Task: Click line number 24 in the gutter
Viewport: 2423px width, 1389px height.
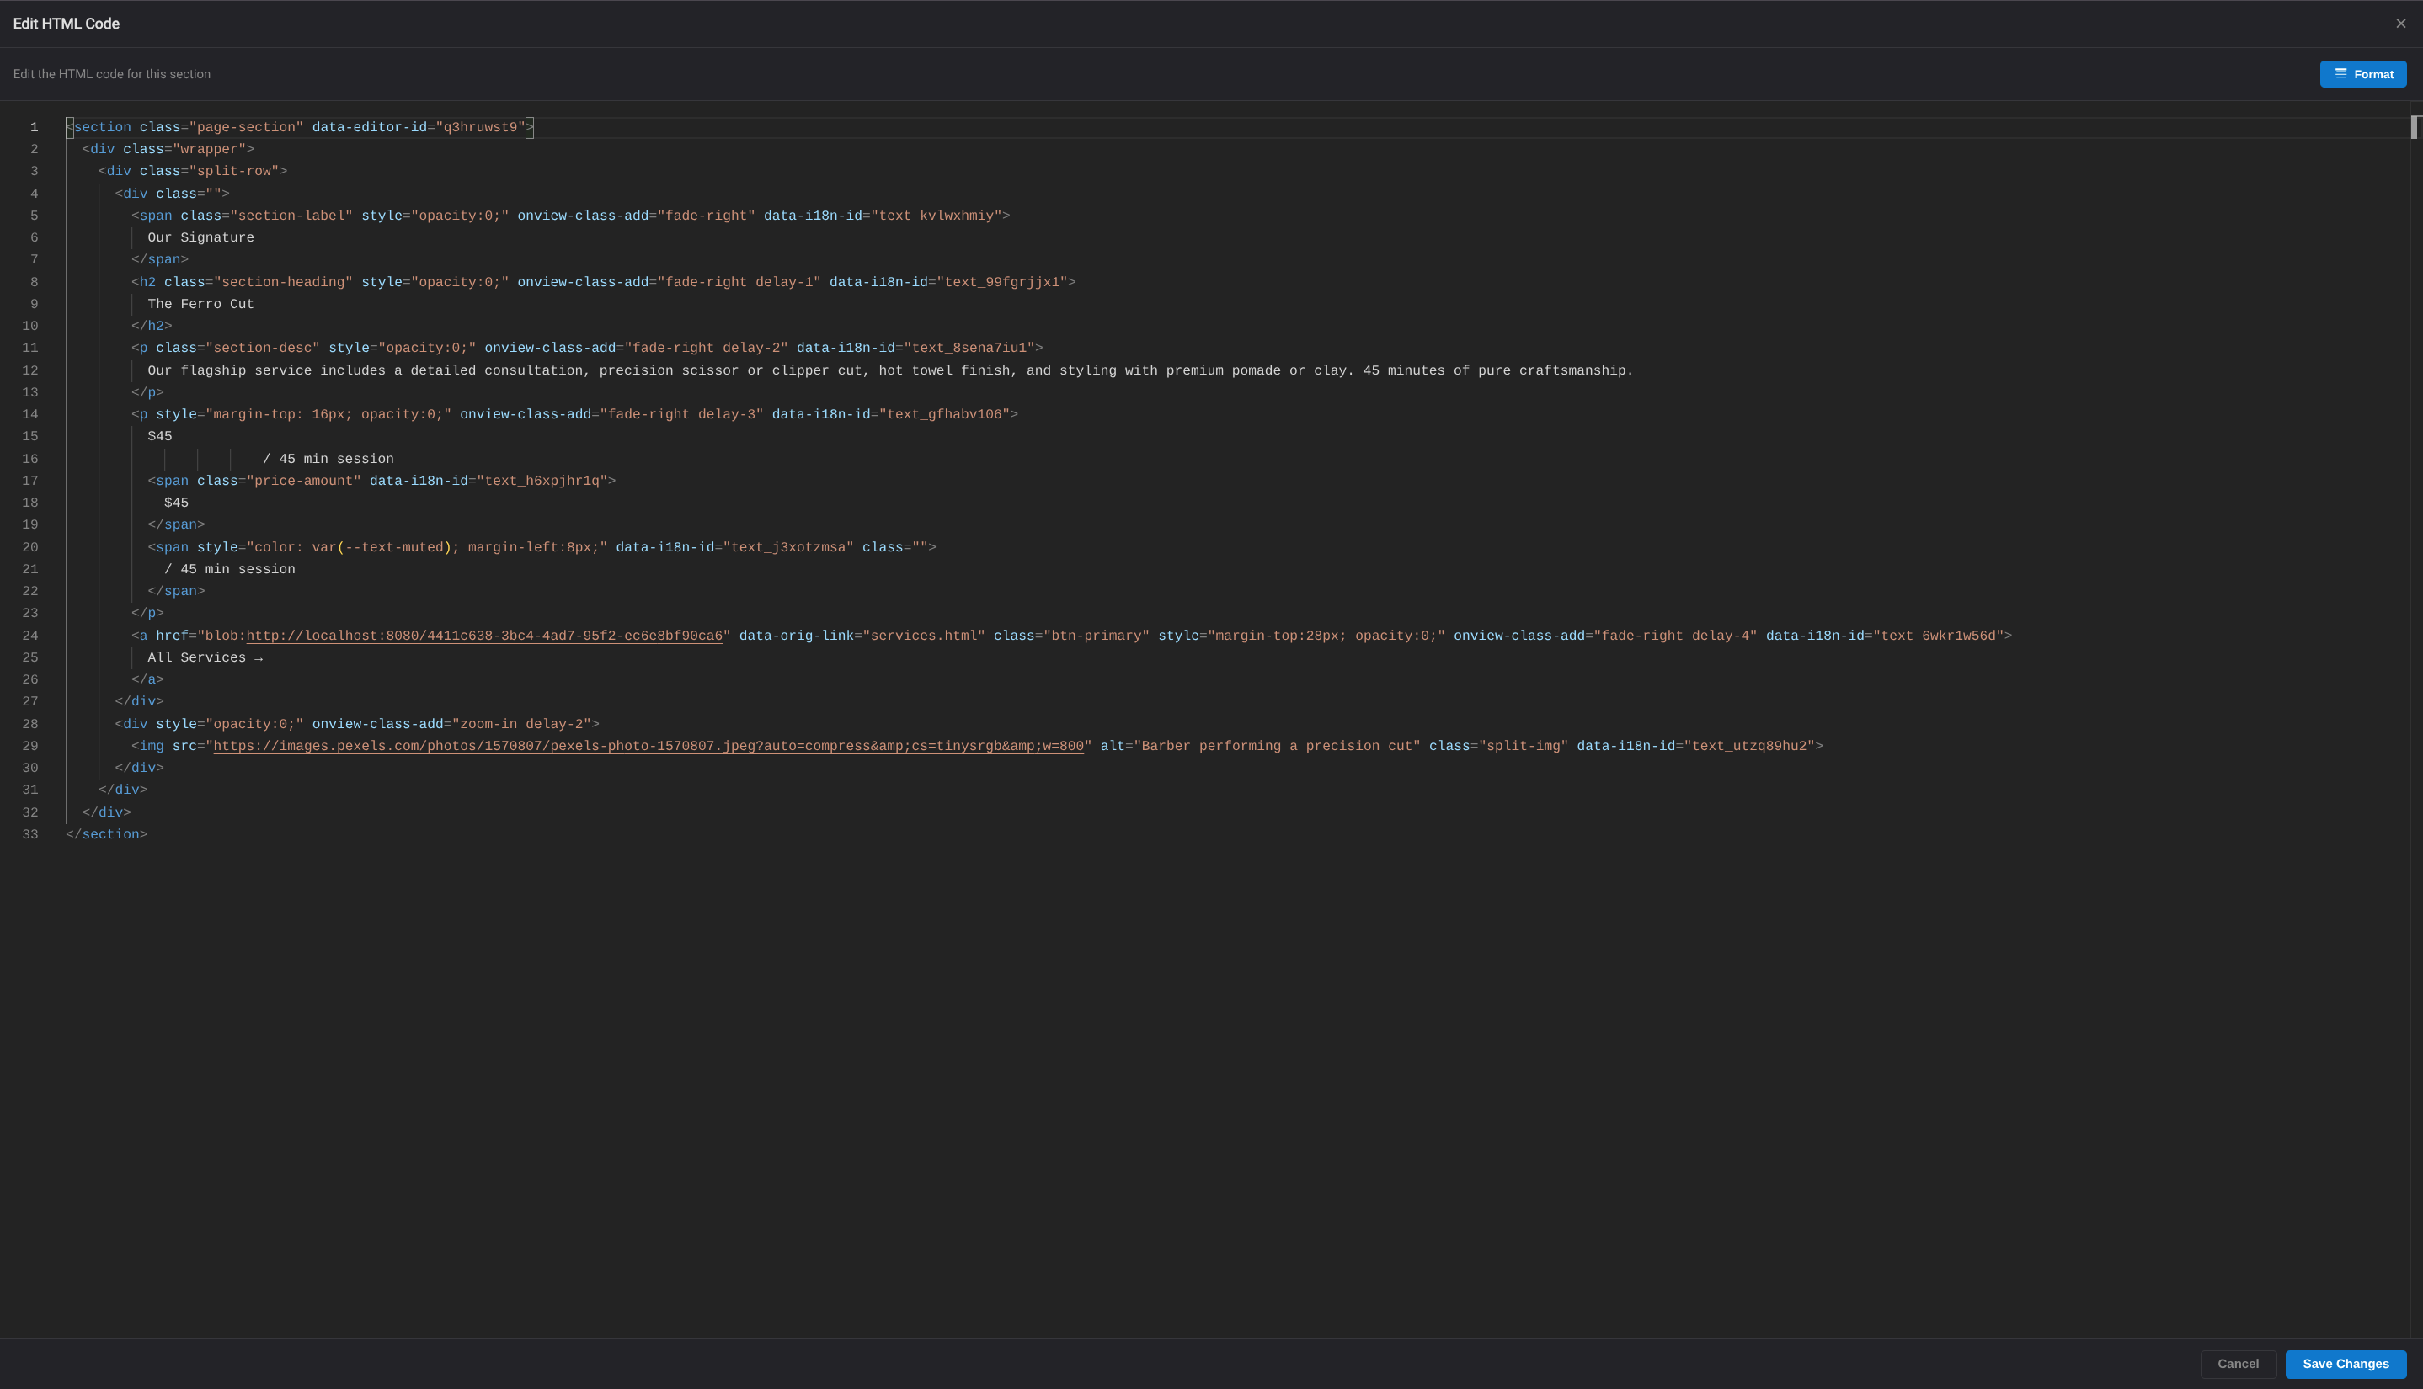Action: (x=29, y=636)
